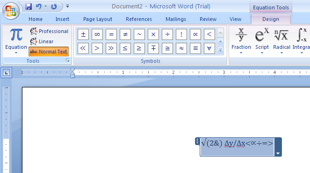Screen dimensions: 310x173
Task: Switch to the Home tab
Action: [x=36, y=19]
